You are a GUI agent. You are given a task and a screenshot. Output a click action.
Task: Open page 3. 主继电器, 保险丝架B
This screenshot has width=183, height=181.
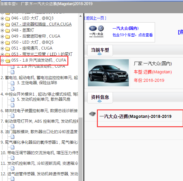(37, 83)
